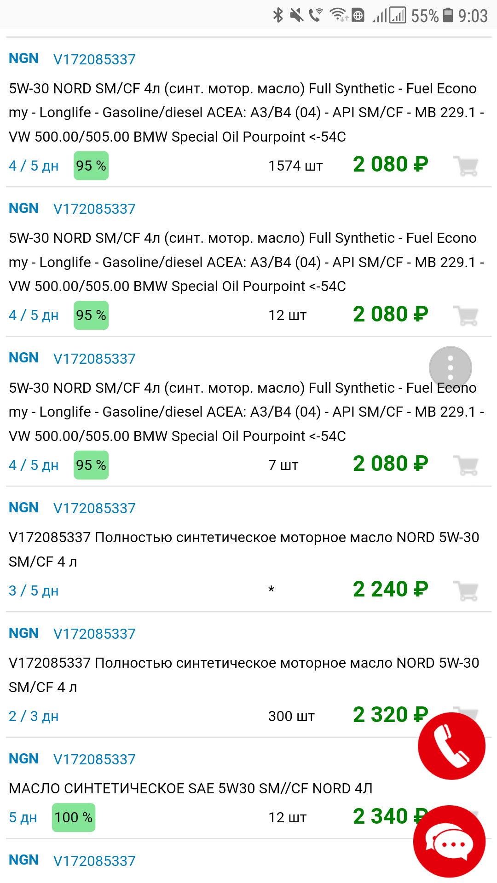
Task: Tap the 2 / 3 дн delivery term
Action: (34, 716)
